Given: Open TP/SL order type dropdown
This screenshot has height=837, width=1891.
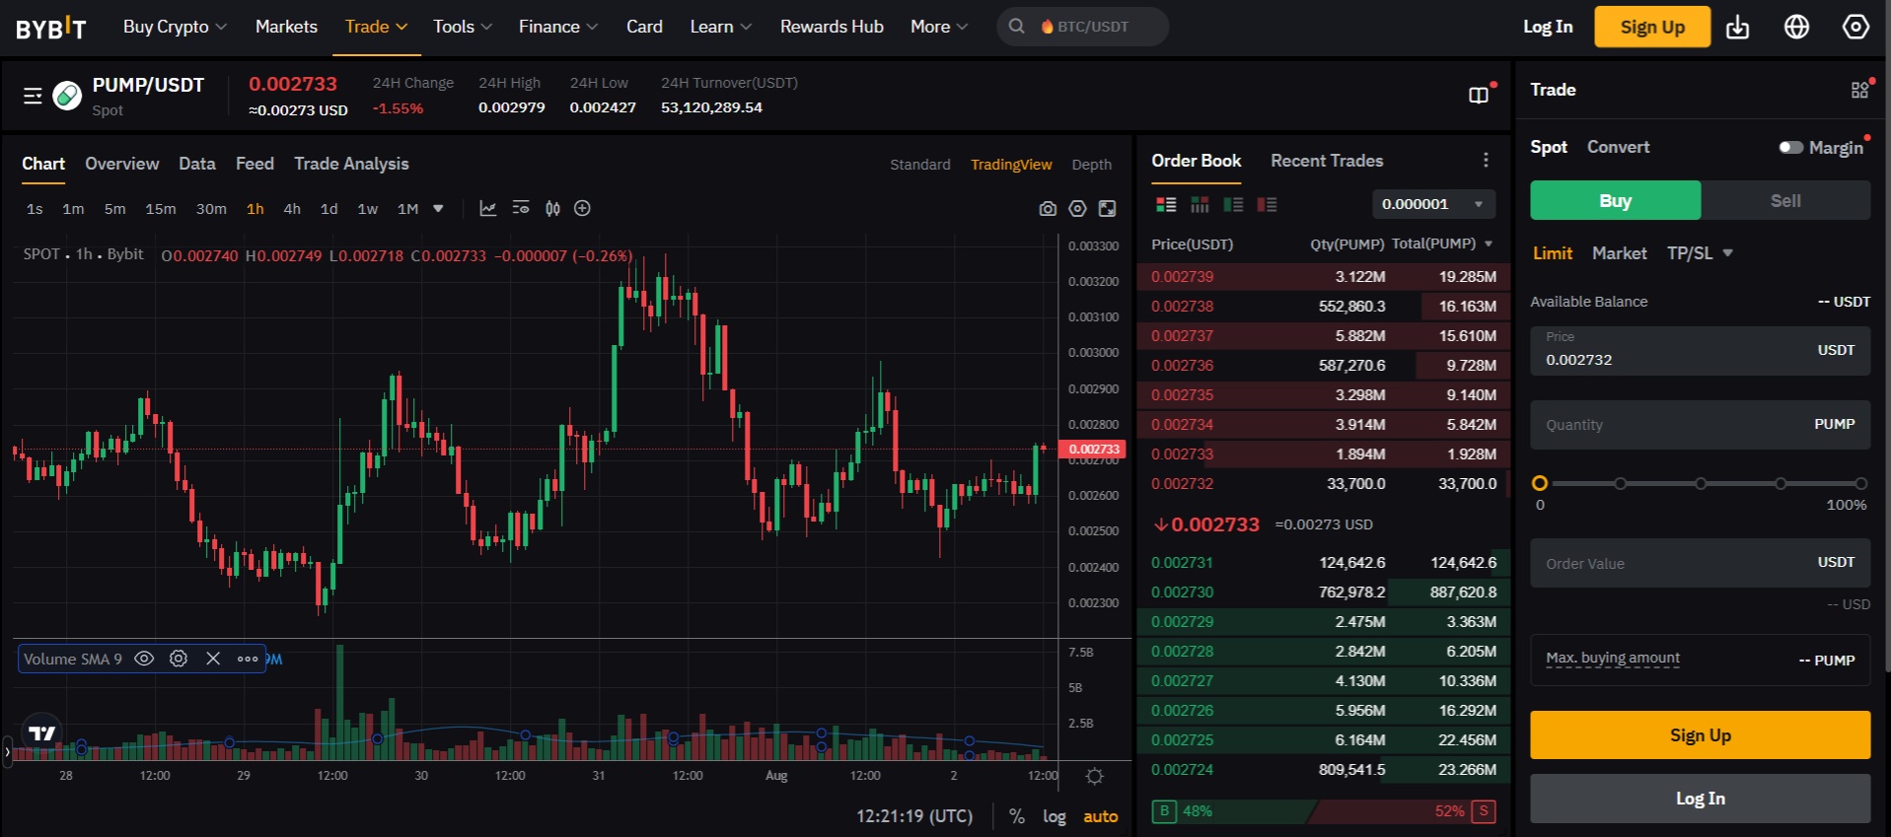Looking at the screenshot, I should (x=1700, y=253).
